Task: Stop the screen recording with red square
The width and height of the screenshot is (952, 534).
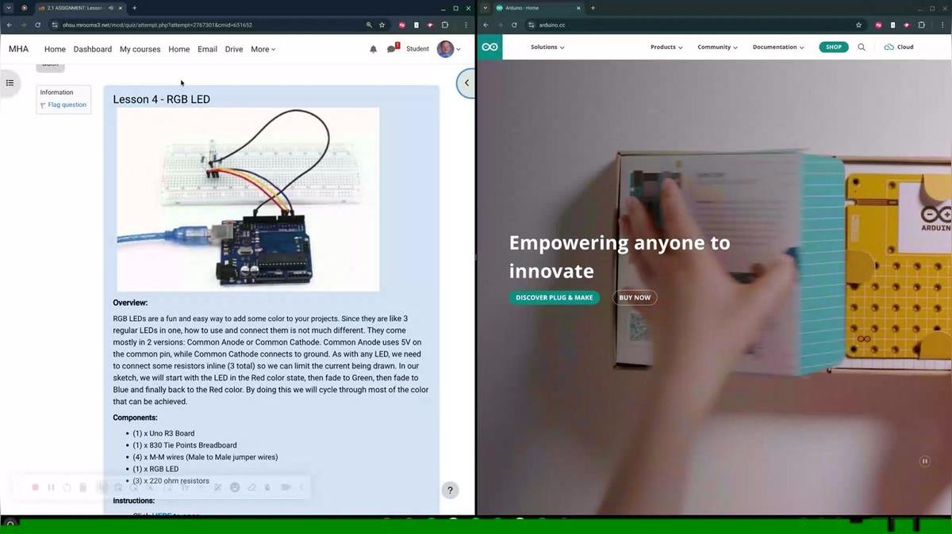Action: 36,487
